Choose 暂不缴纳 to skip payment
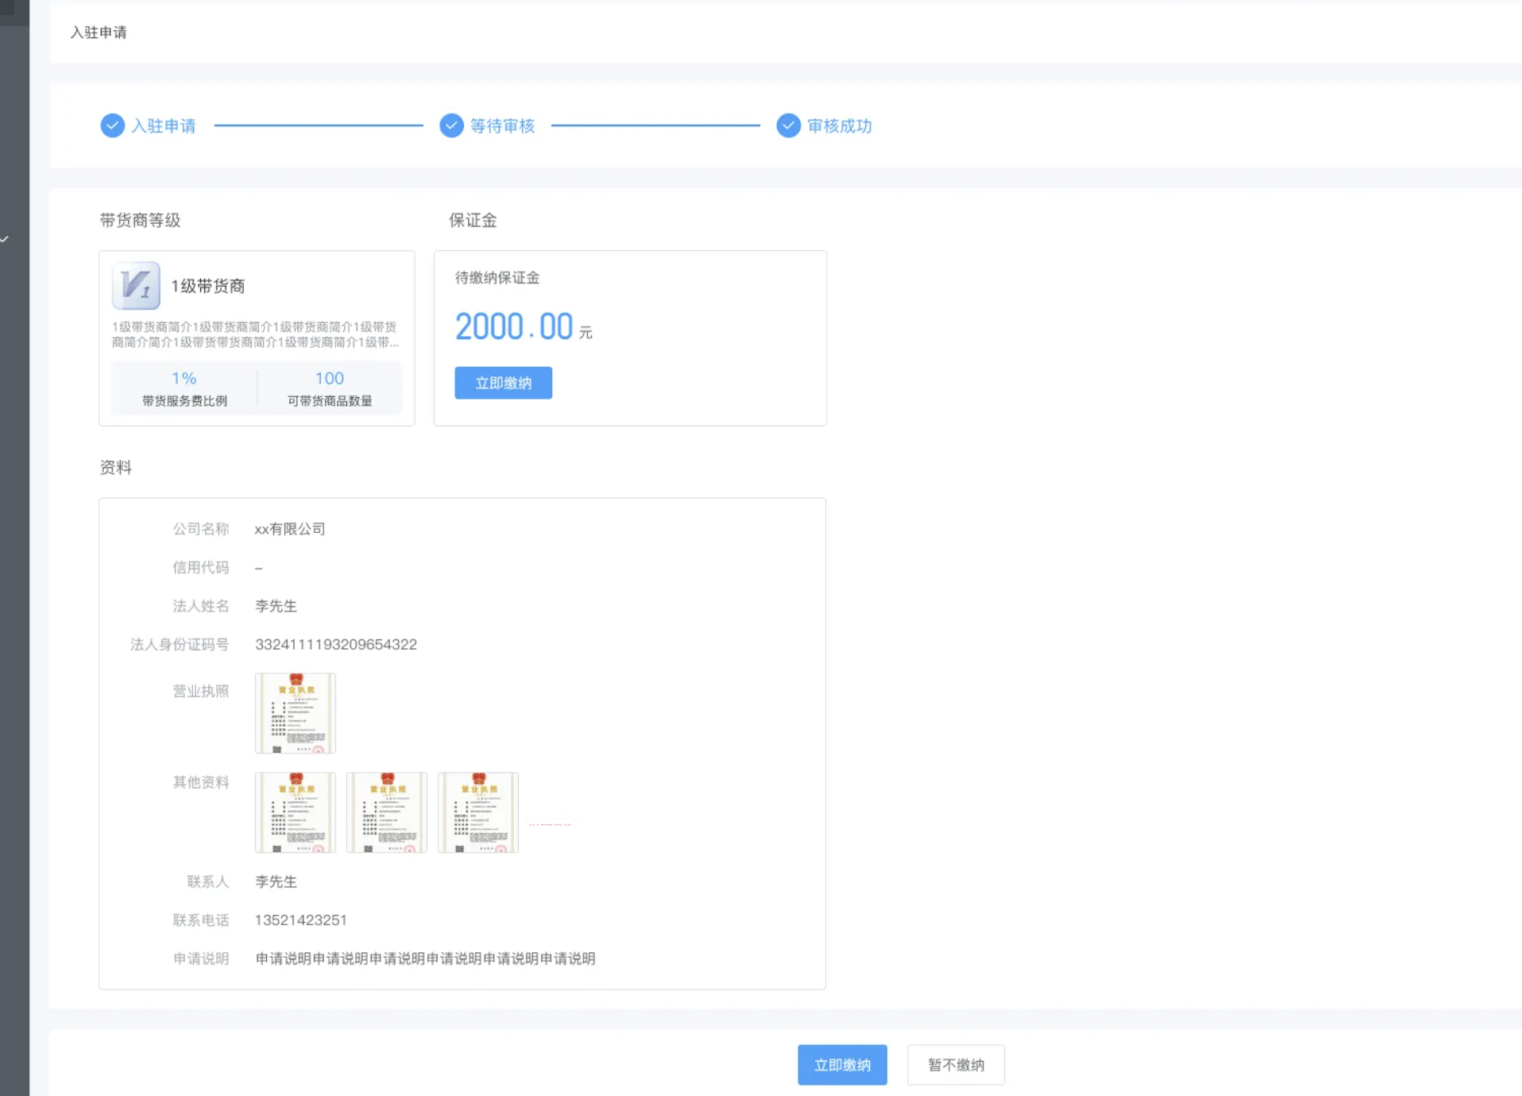Image resolution: width=1522 pixels, height=1096 pixels. click(x=956, y=1065)
